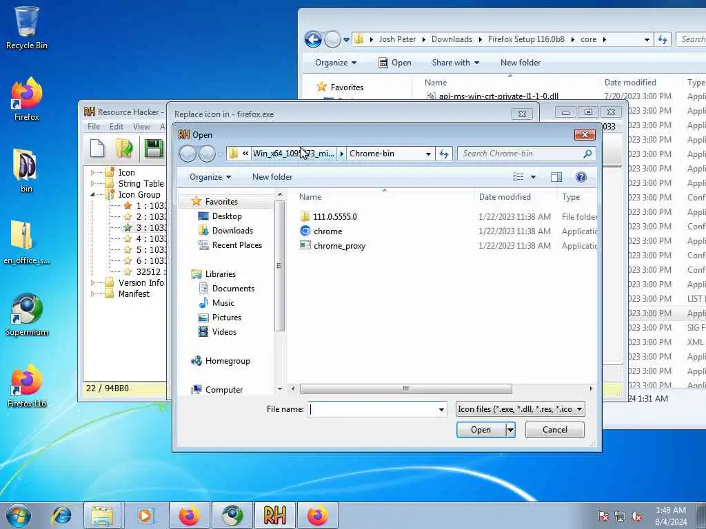
Task: Click the Open file icon in Resource Hacker
Action: (x=124, y=149)
